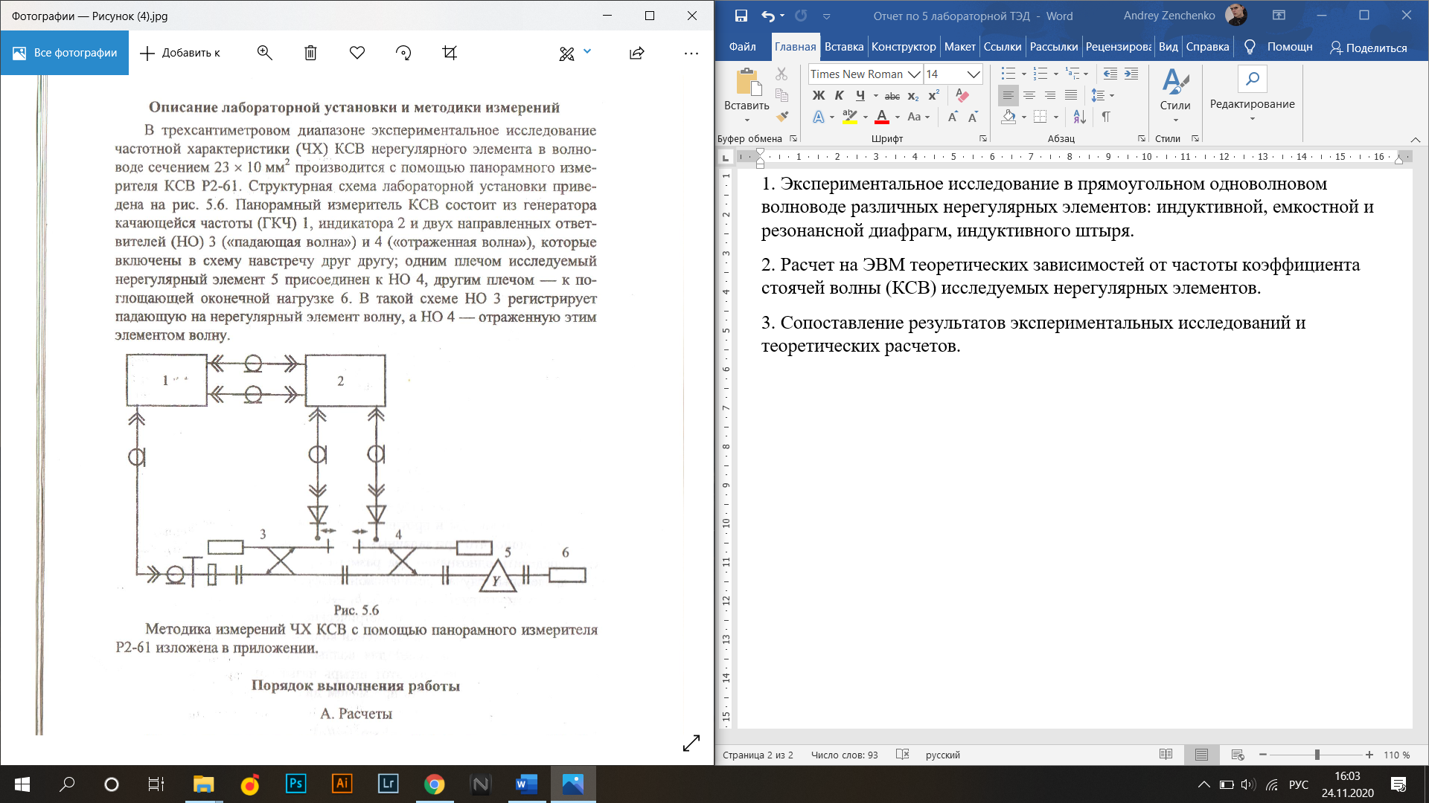The height and width of the screenshot is (803, 1429).
Task: Share the photo via share icon
Action: (x=636, y=53)
